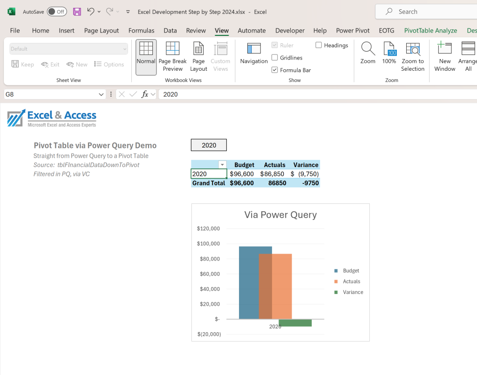Click the Budget legend swatch
The image size is (477, 375).
336,271
